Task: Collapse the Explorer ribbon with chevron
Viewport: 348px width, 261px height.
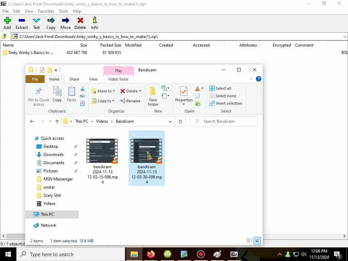Action: [x=251, y=79]
